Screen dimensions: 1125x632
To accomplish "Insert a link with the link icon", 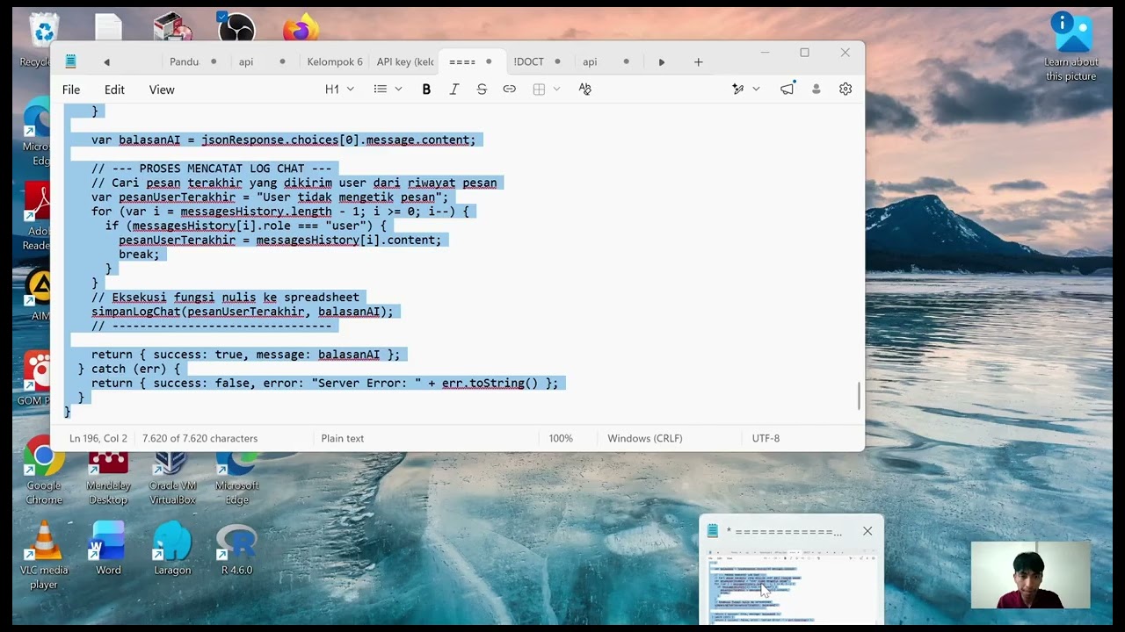I will tap(509, 90).
